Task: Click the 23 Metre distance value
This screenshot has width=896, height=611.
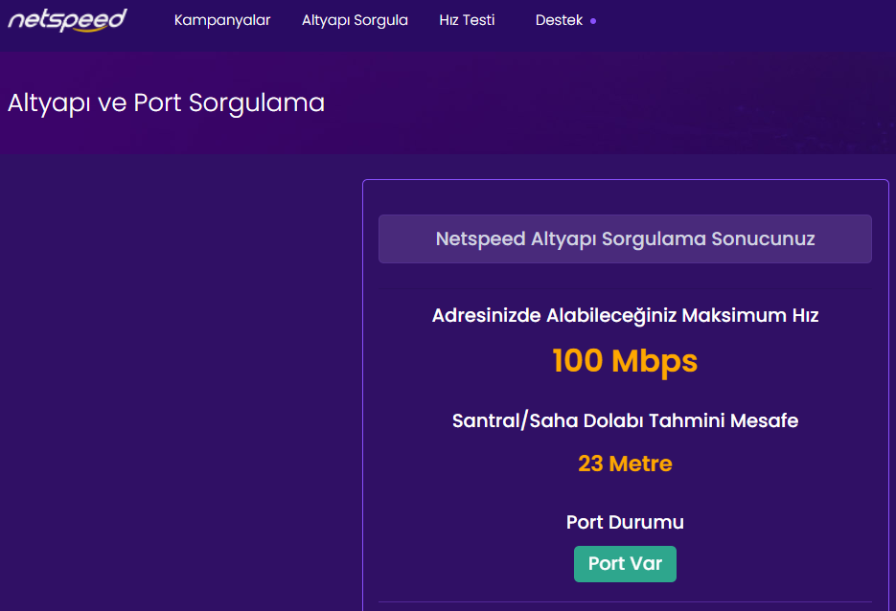Action: (625, 464)
